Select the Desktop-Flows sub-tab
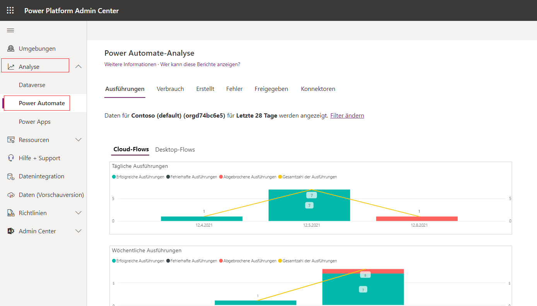This screenshot has width=537, height=306. pos(175,149)
